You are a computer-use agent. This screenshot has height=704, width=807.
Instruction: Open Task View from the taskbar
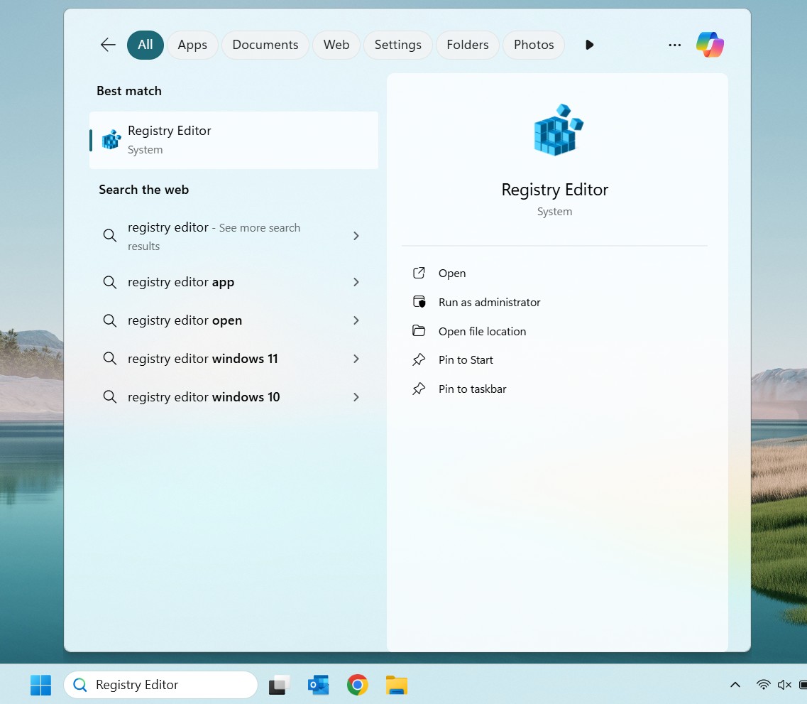pyautogui.click(x=280, y=685)
